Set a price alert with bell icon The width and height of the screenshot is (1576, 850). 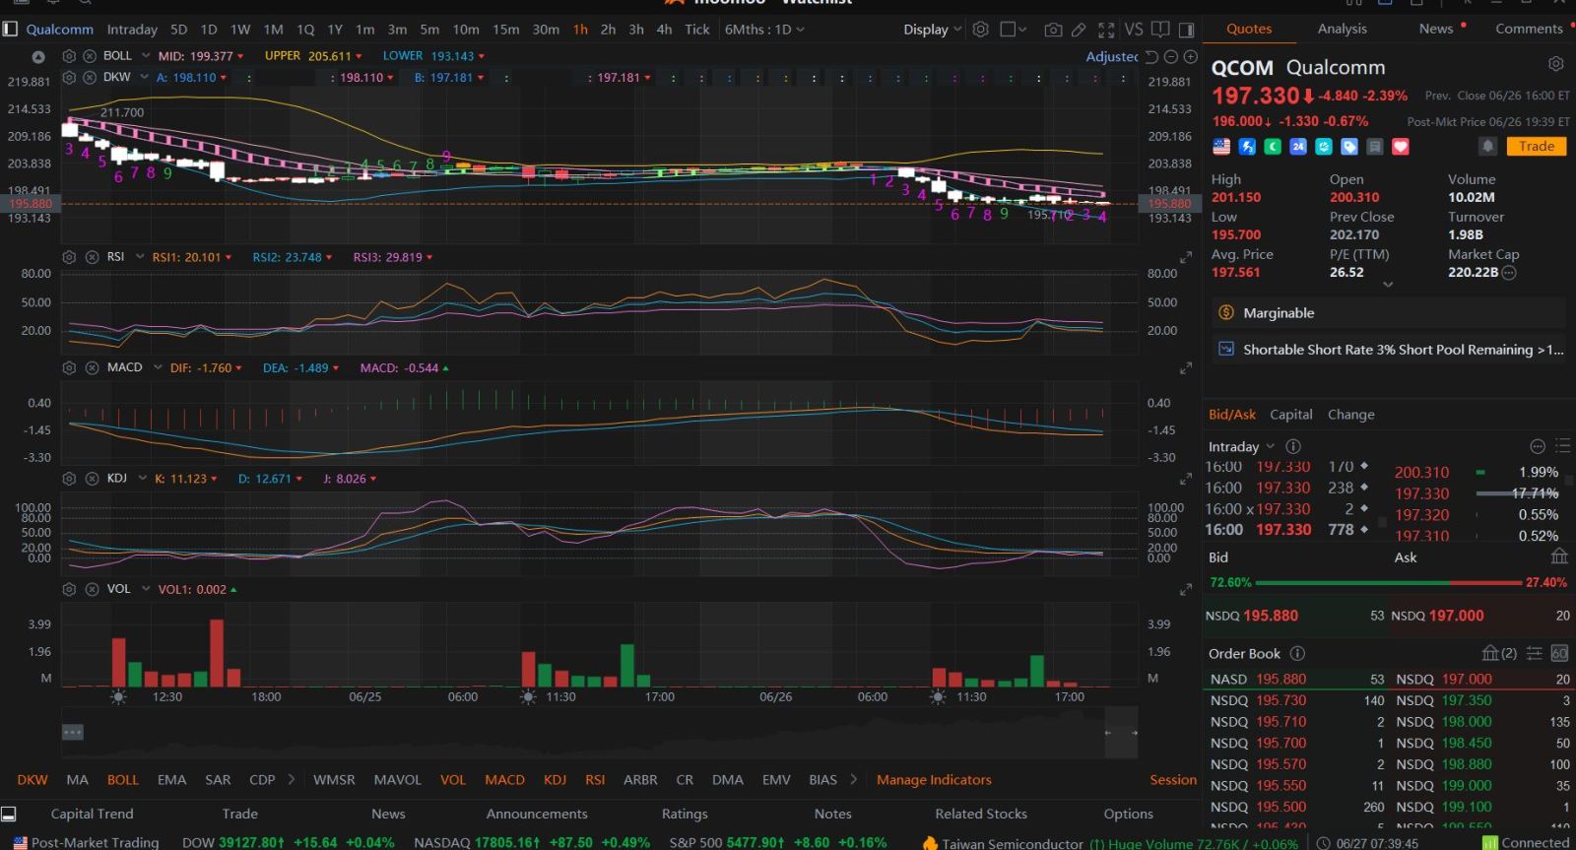(1488, 146)
